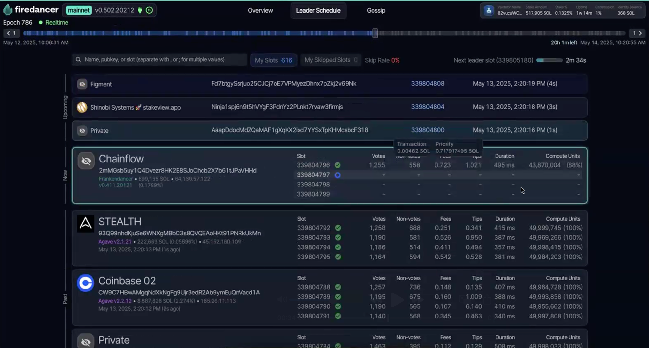Click green checkmark for slot 339804794

coord(338,247)
